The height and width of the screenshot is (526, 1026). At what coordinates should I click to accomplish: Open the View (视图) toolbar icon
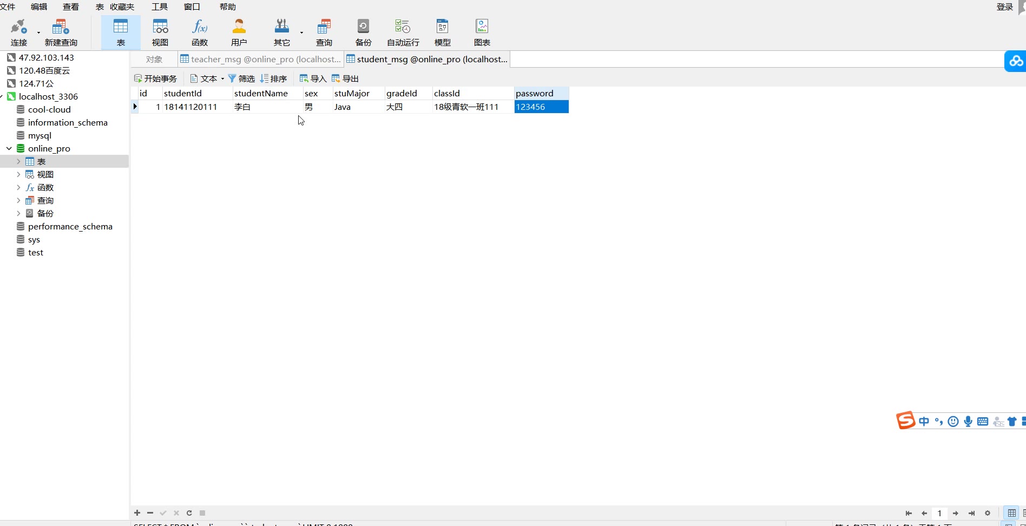(x=160, y=32)
